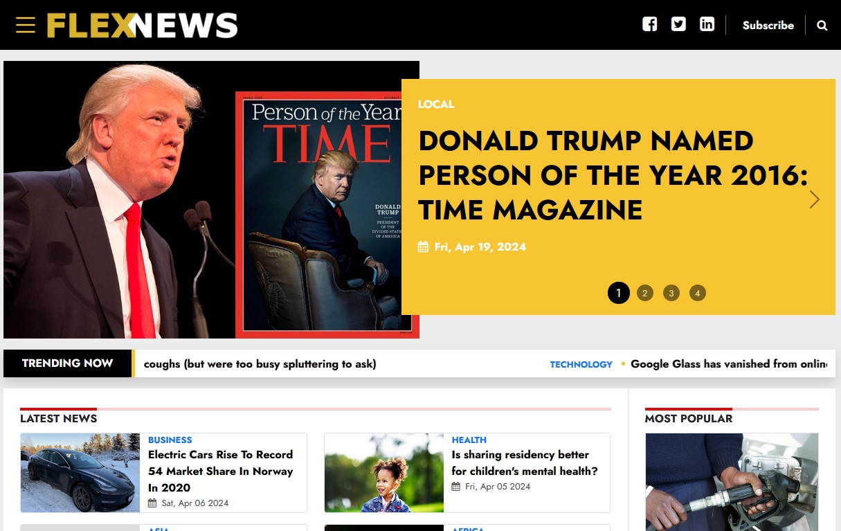Open the Electric Cars Norway article title
841x531 pixels.
221,471
